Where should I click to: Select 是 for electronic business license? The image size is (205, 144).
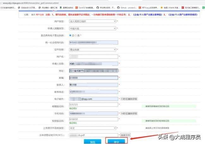click(75, 35)
